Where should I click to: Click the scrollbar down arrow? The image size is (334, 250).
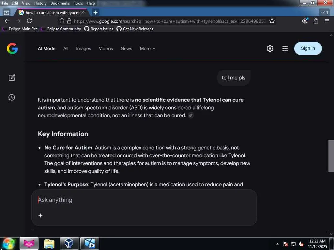coord(331,234)
